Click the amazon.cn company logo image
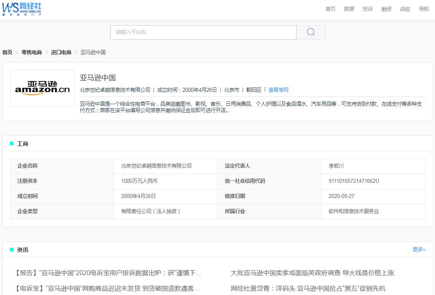 (x=42, y=88)
